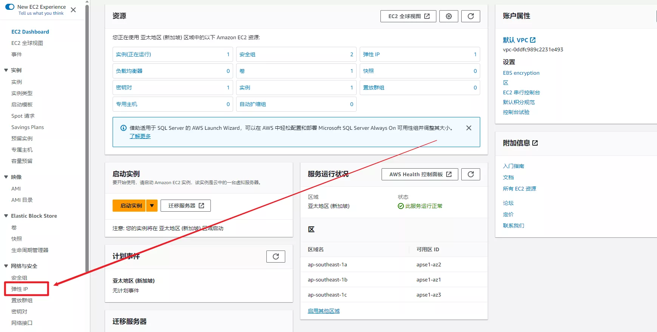Expand the 启动实例 dropdown arrow
Image resolution: width=657 pixels, height=332 pixels.
tap(152, 206)
